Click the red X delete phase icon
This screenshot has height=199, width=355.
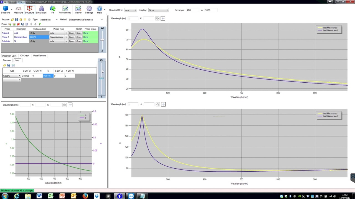tap(18, 24)
